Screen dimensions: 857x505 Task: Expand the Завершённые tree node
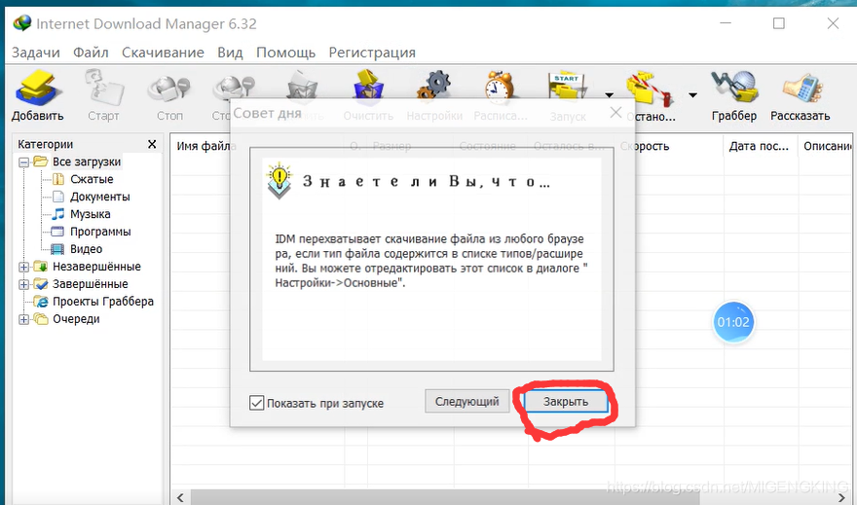point(23,284)
